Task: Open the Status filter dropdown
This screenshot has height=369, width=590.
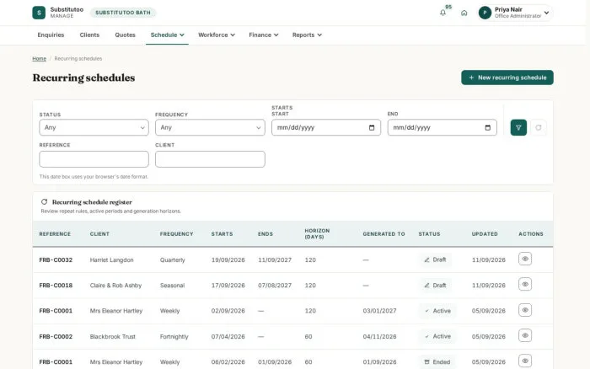Action: [x=94, y=127]
